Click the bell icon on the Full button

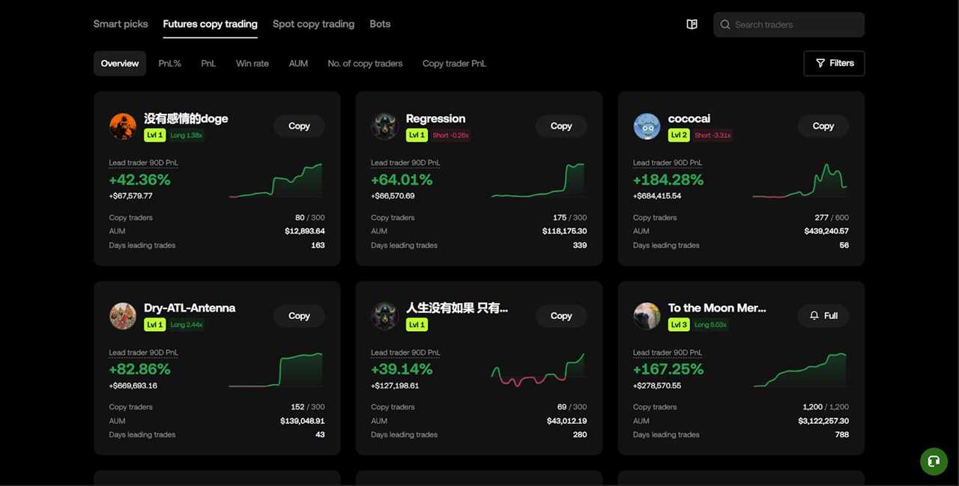click(x=814, y=316)
